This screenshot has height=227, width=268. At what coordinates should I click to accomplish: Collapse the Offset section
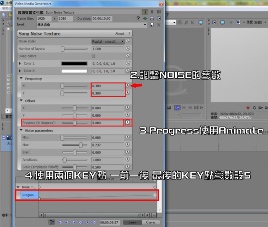coord(21,100)
